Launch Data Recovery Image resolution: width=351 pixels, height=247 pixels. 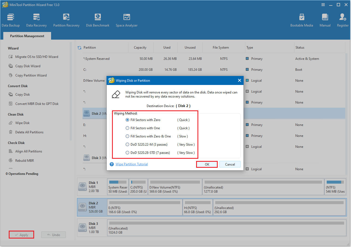point(36,20)
